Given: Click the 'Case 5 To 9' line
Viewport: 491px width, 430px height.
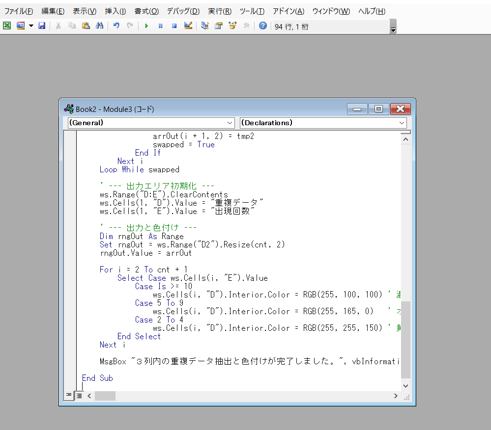Looking at the screenshot, I should click(x=159, y=303).
